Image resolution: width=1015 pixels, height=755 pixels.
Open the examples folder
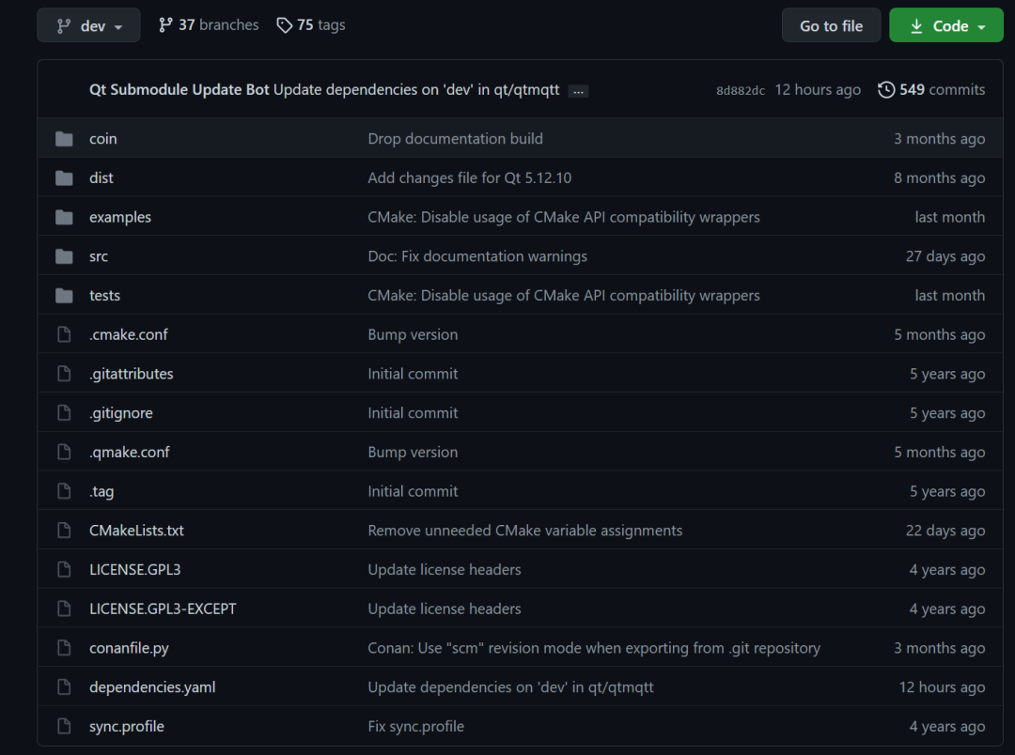[120, 217]
